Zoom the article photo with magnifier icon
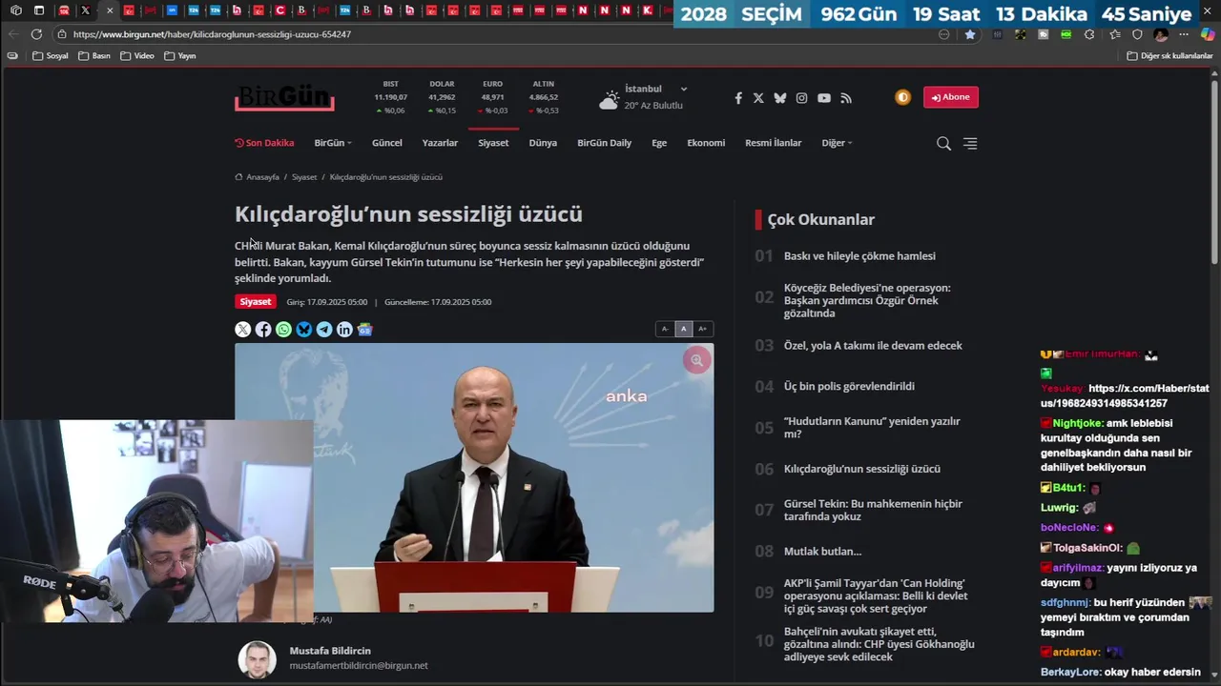Image resolution: width=1221 pixels, height=686 pixels. pyautogui.click(x=697, y=360)
